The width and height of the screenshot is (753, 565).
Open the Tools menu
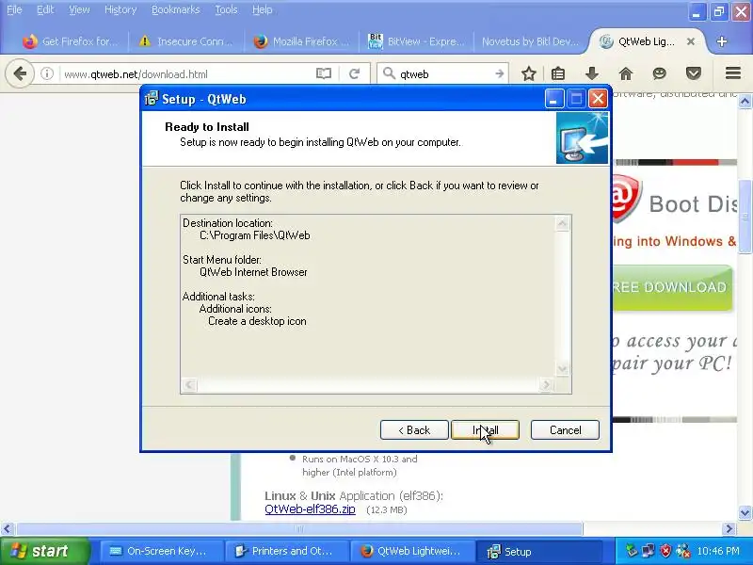pos(226,9)
